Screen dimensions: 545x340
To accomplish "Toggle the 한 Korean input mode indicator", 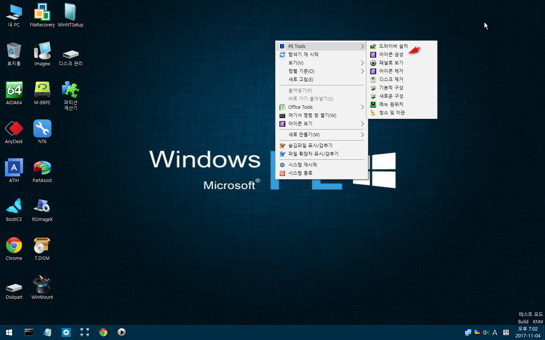I will click(506, 332).
